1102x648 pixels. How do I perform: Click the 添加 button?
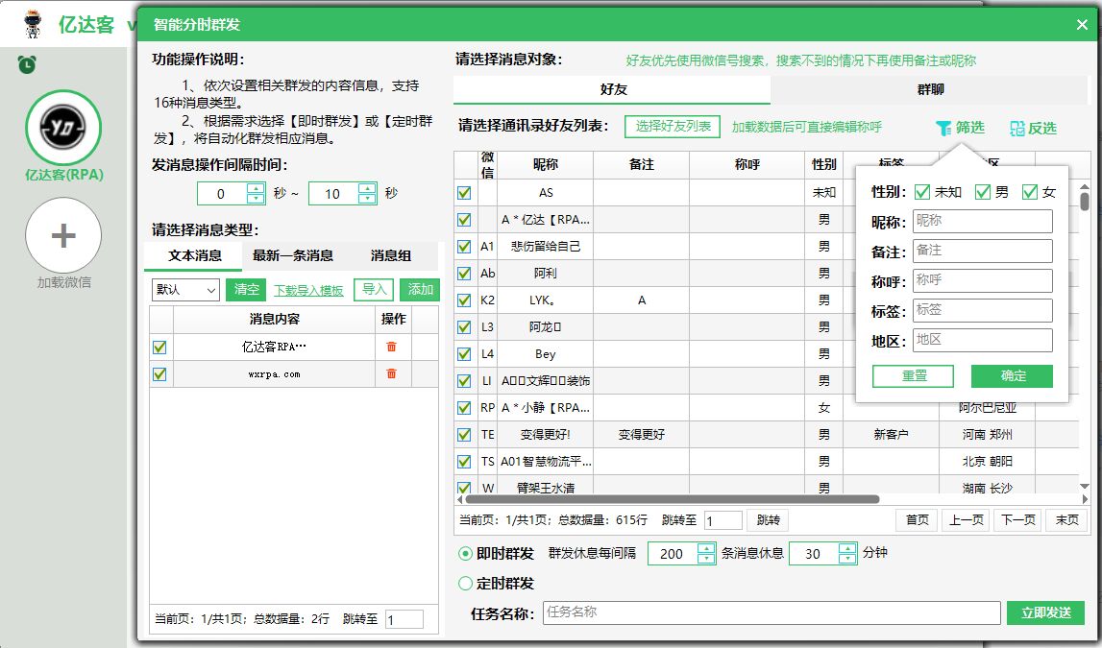click(420, 289)
